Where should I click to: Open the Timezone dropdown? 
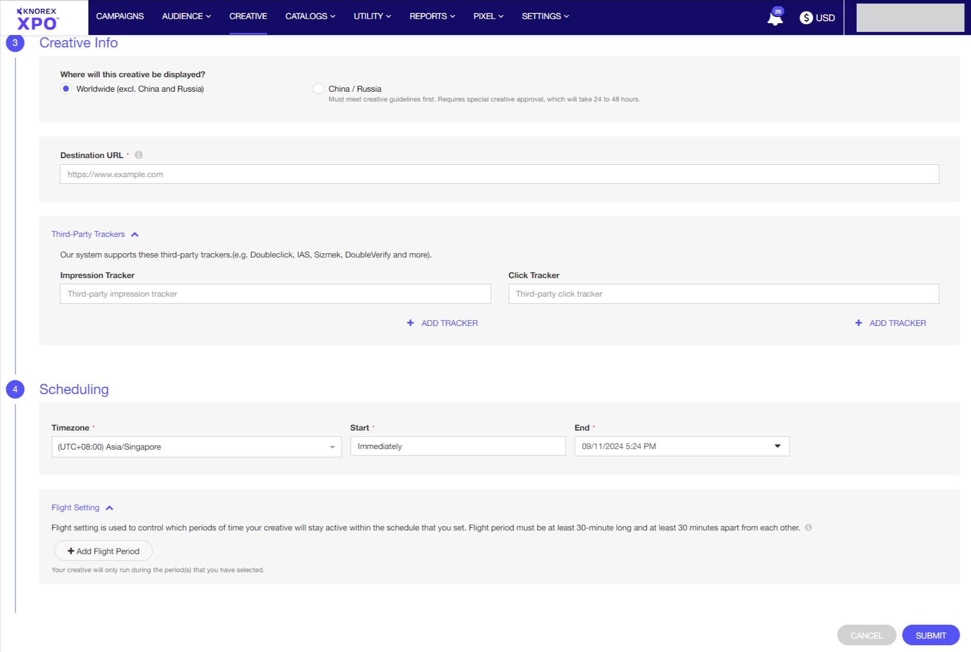point(332,447)
